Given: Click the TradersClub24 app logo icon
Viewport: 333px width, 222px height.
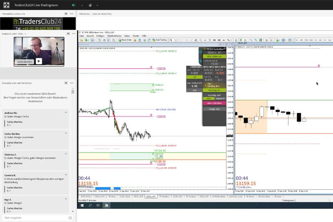Looking at the screenshot, I should point(7,5).
